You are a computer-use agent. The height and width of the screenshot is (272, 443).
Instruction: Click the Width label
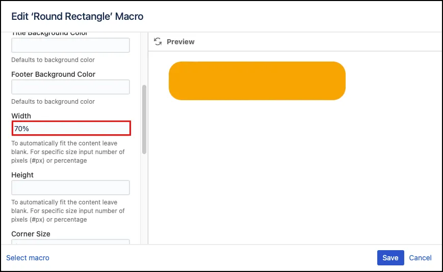21,116
